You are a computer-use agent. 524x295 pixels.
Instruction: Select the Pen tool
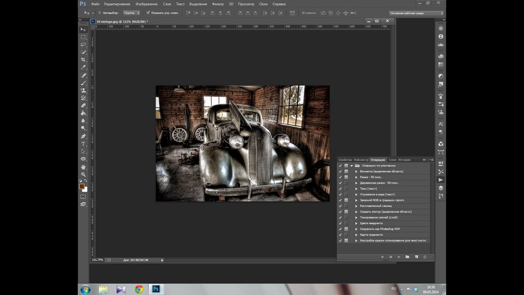point(84,136)
